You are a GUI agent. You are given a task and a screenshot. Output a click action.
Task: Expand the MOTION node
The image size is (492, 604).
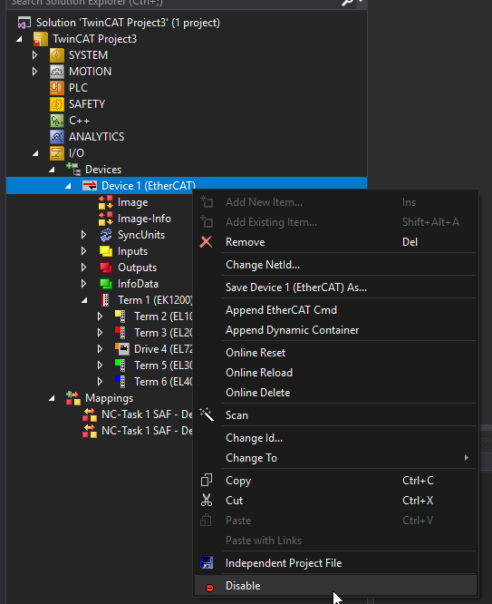coord(34,72)
